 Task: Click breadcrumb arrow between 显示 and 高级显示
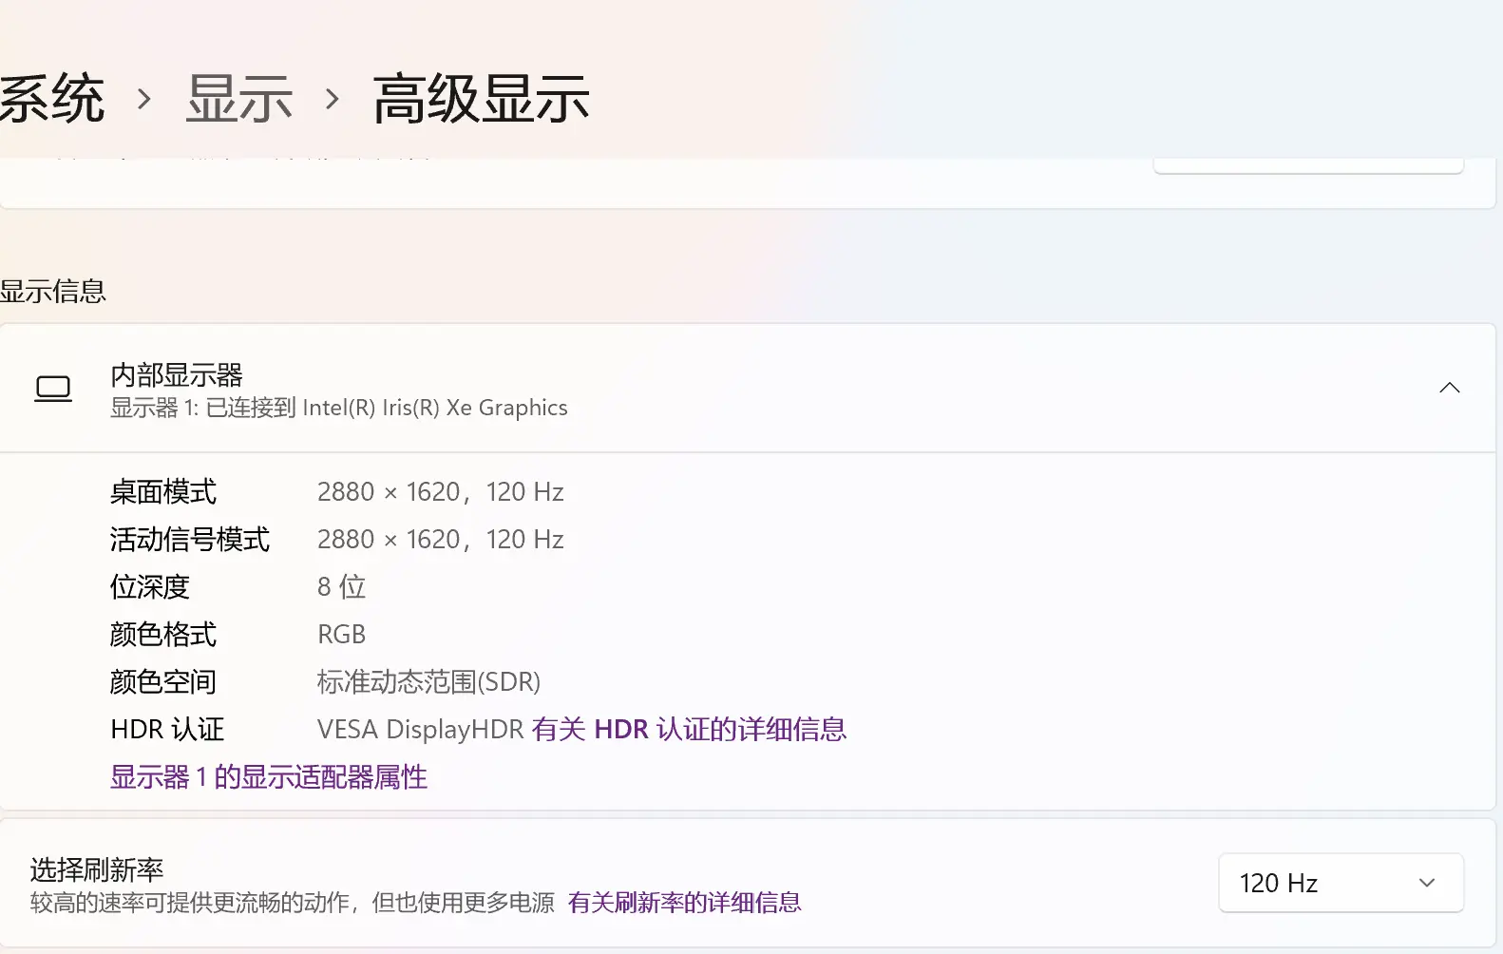(332, 99)
